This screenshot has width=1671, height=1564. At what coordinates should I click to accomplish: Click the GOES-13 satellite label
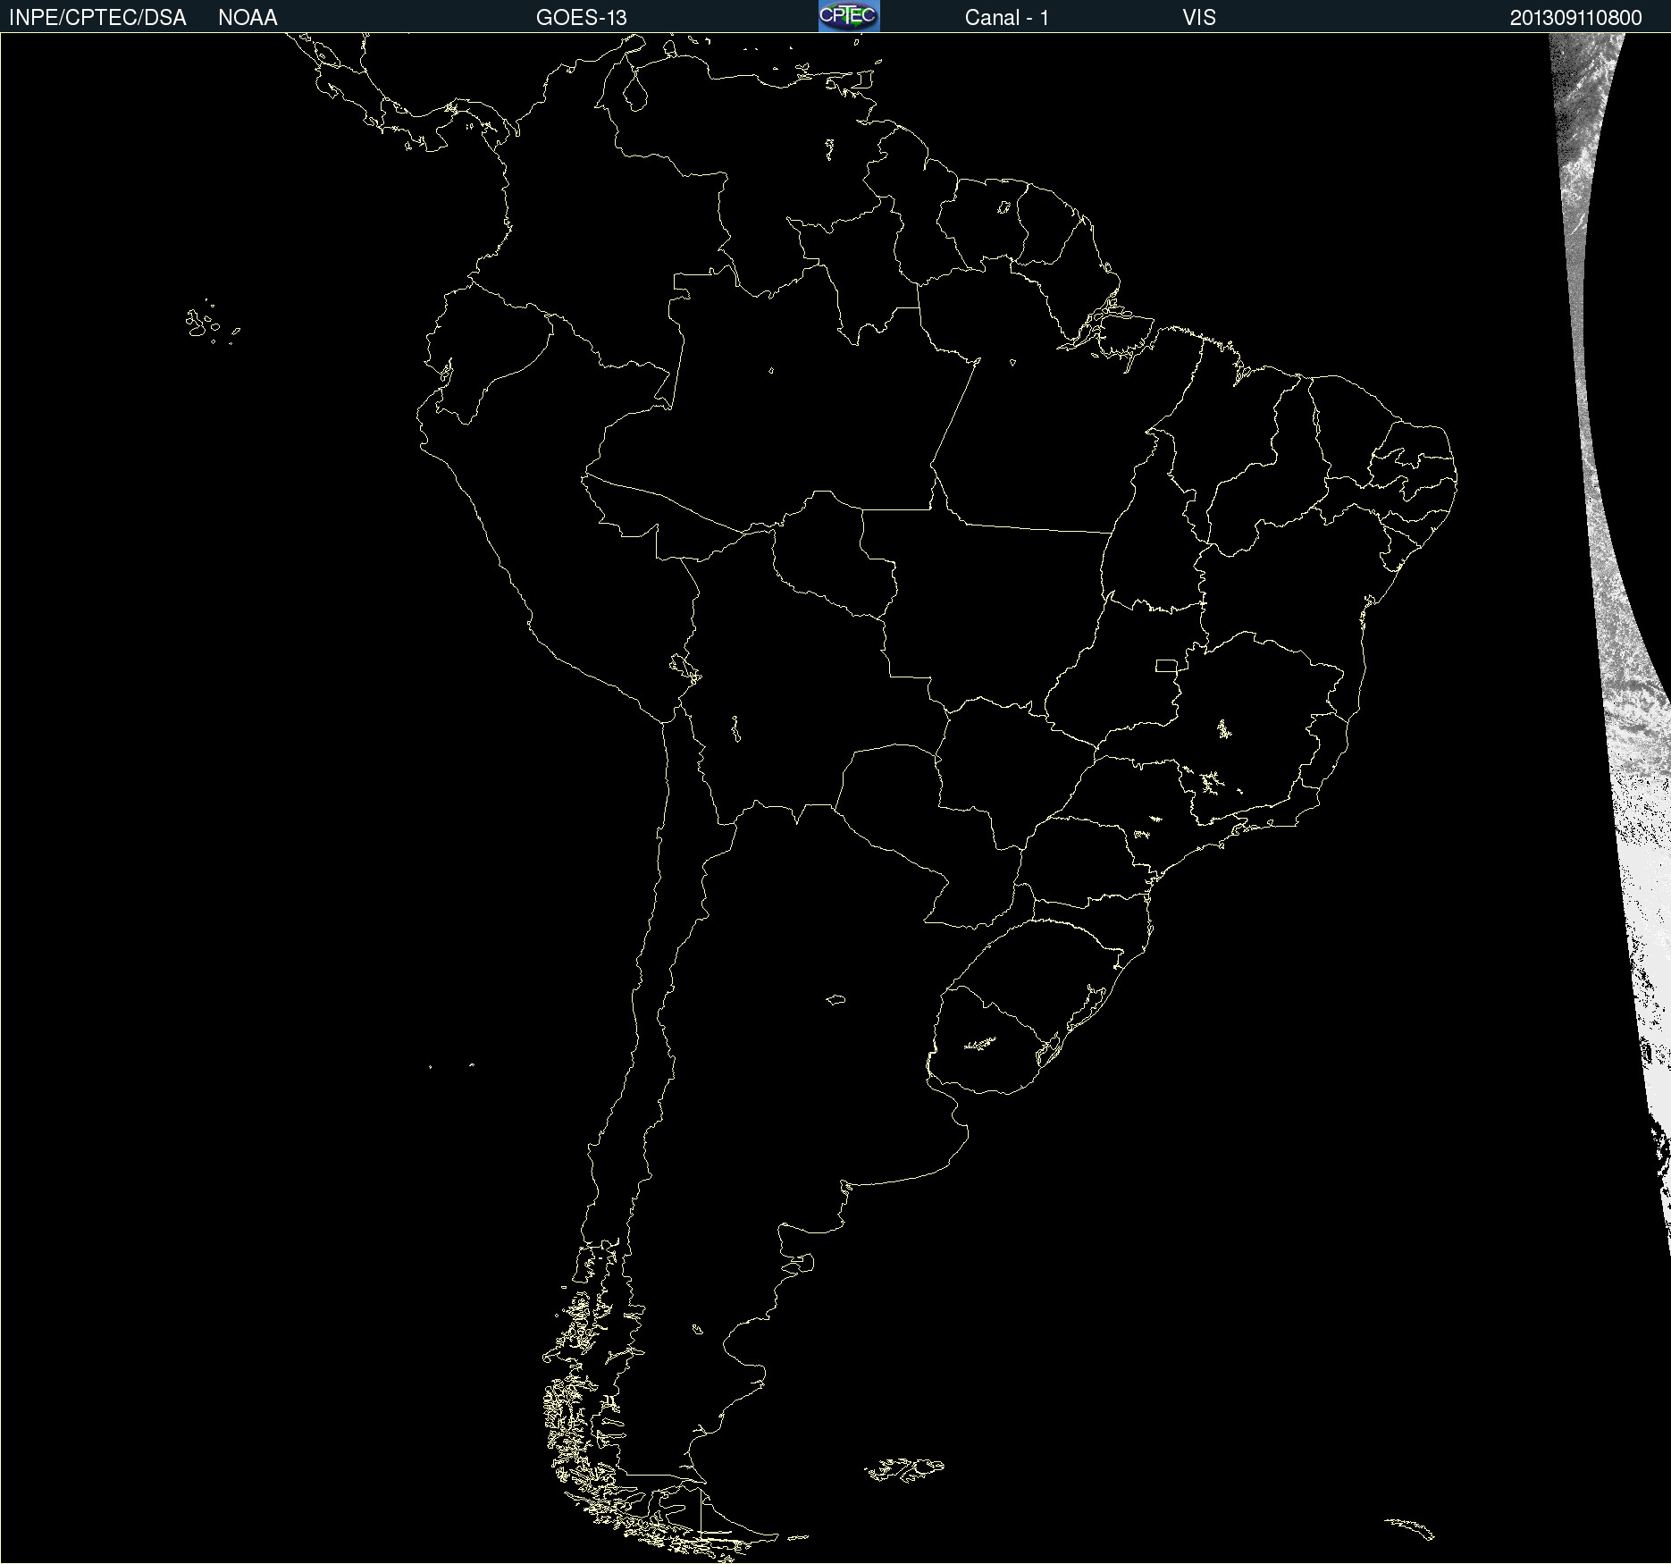point(582,18)
